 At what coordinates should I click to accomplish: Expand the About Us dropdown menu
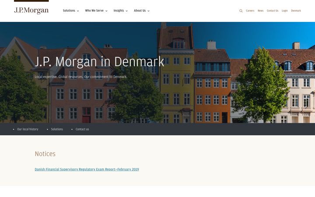click(x=142, y=11)
